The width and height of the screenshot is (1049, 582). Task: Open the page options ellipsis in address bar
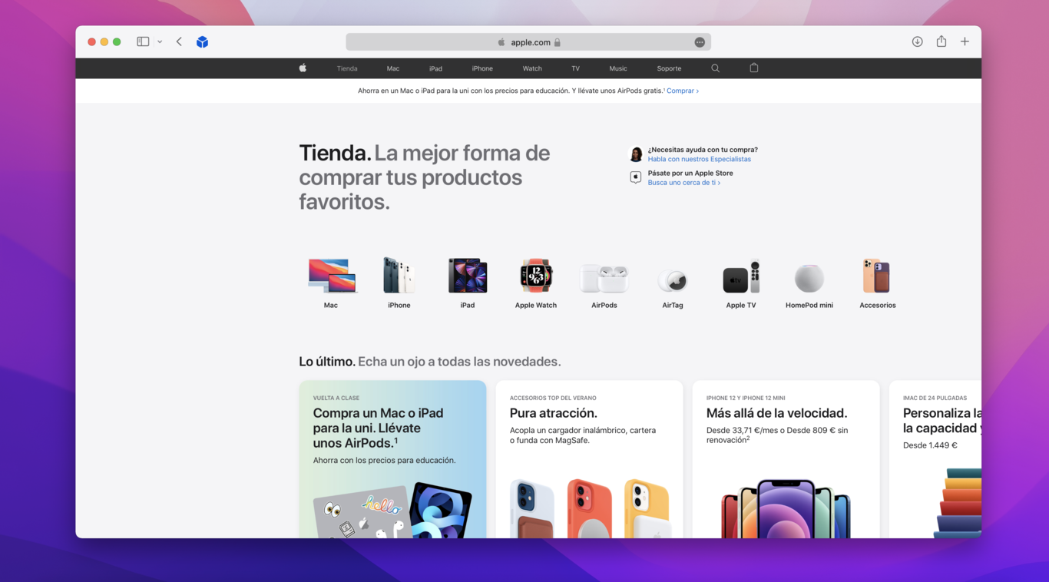700,42
